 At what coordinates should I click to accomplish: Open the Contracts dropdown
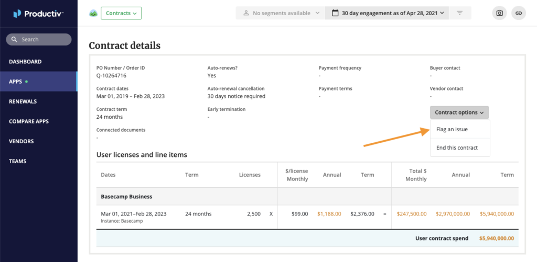[x=121, y=13]
